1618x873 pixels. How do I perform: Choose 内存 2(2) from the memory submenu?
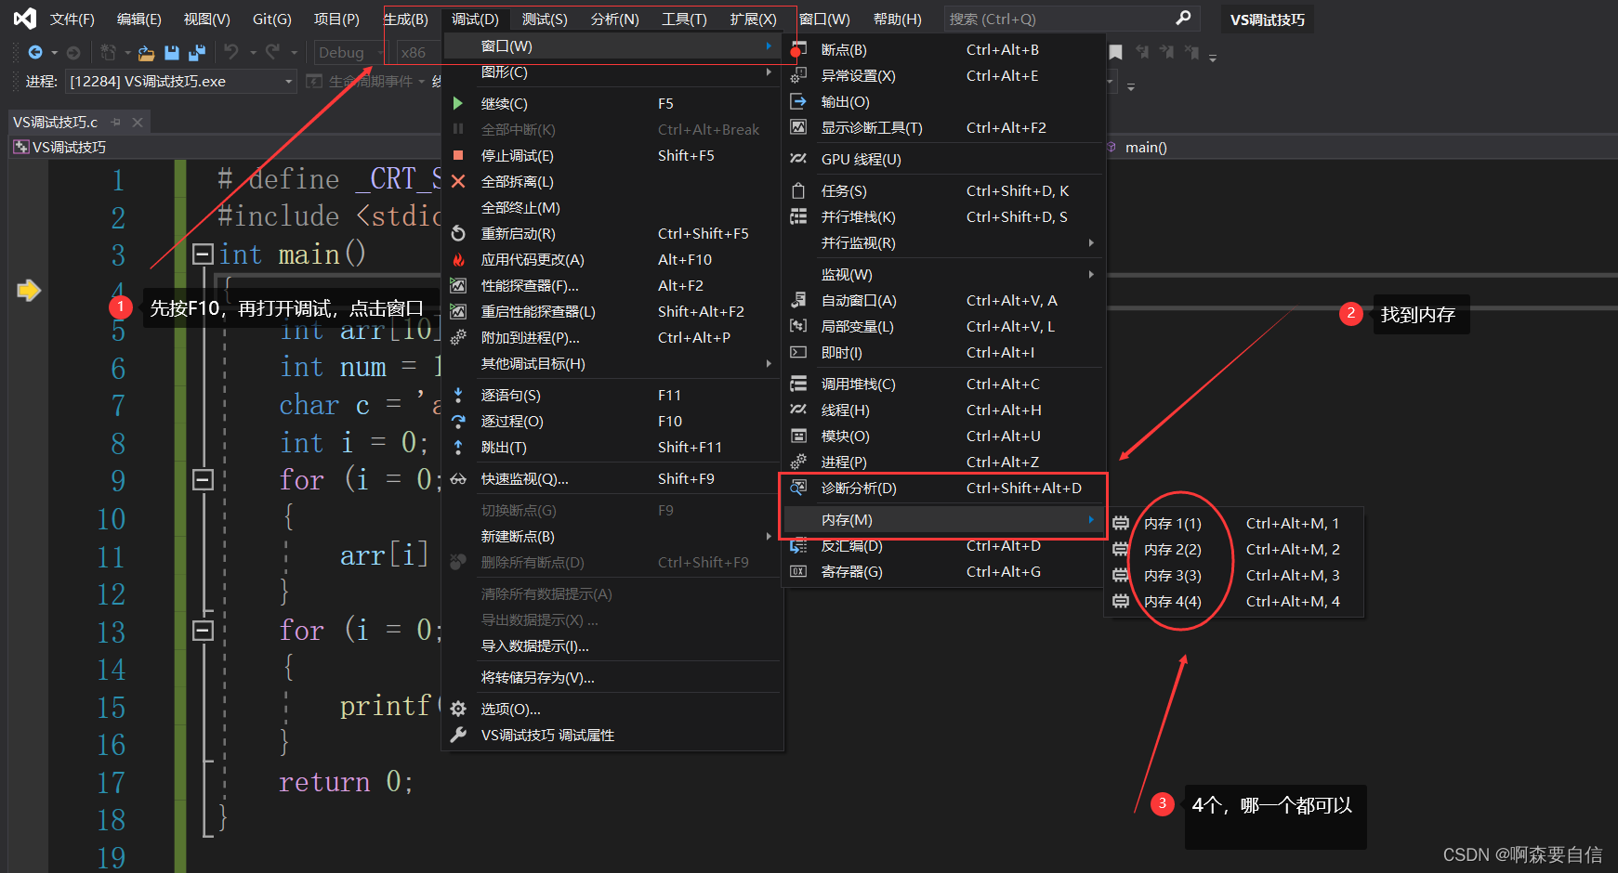click(1234, 549)
